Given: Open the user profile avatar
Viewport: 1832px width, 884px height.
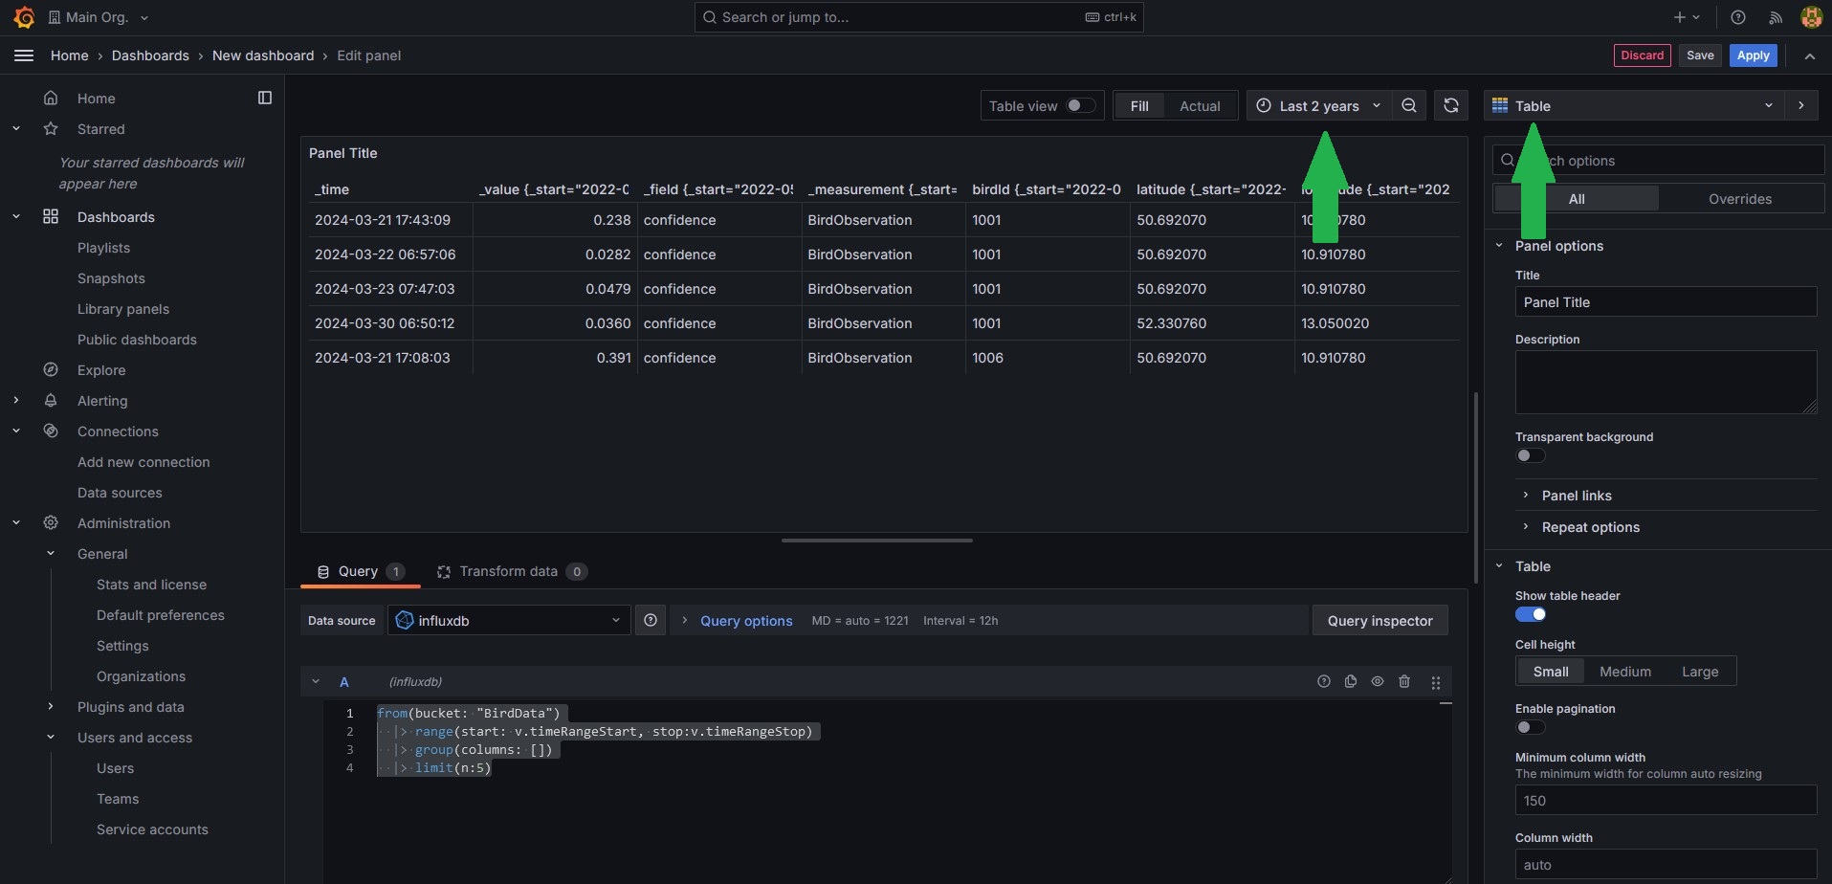Looking at the screenshot, I should tap(1810, 17).
